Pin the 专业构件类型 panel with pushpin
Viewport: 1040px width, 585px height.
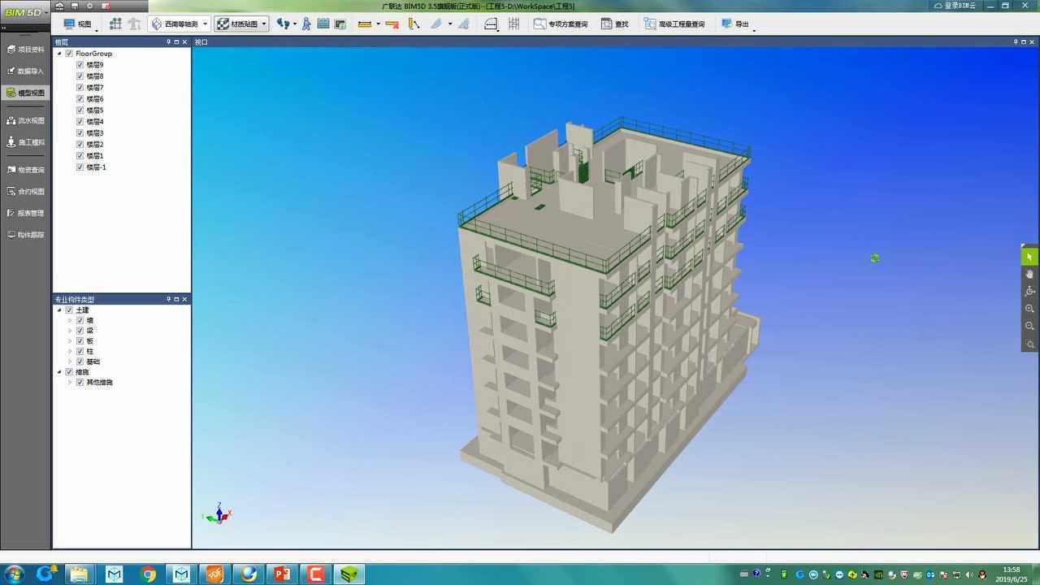point(168,299)
